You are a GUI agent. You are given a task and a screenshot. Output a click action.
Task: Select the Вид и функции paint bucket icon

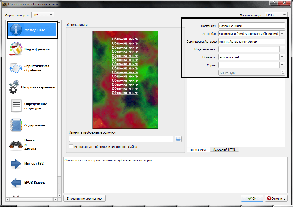pos(16,49)
